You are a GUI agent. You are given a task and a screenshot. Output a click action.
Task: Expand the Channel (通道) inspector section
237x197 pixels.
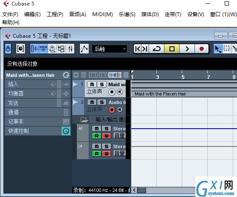click(x=37, y=112)
